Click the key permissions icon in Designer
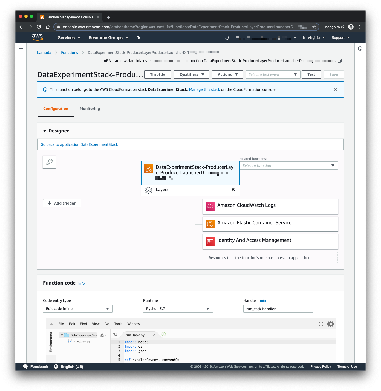The width and height of the screenshot is (381, 391). click(x=49, y=162)
